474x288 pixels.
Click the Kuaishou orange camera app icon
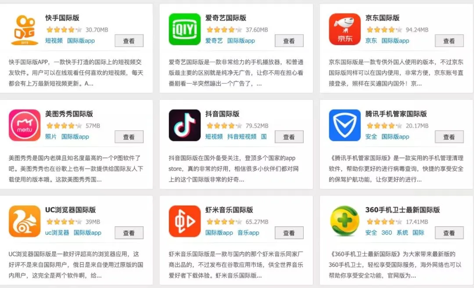pos(25,29)
